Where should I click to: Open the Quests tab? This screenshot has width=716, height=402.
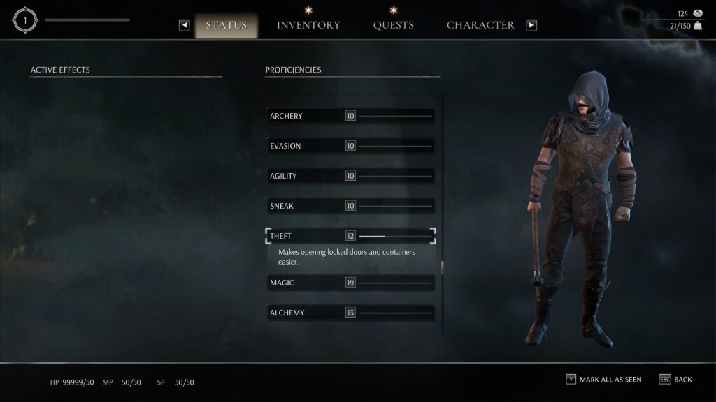pyautogui.click(x=393, y=25)
